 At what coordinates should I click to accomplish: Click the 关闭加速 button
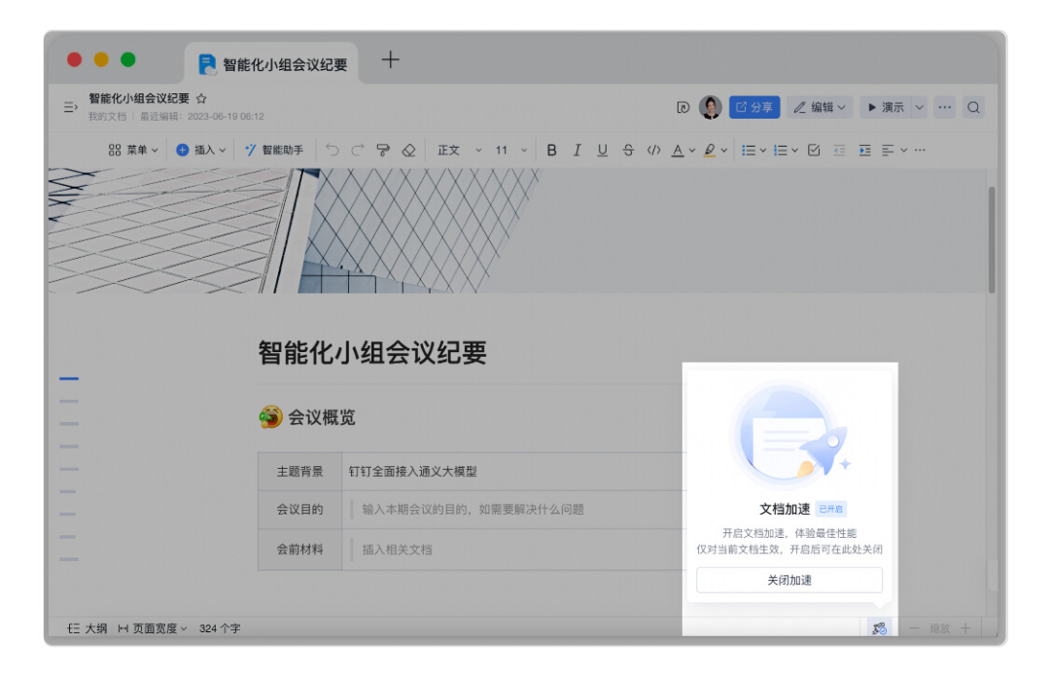tap(788, 580)
